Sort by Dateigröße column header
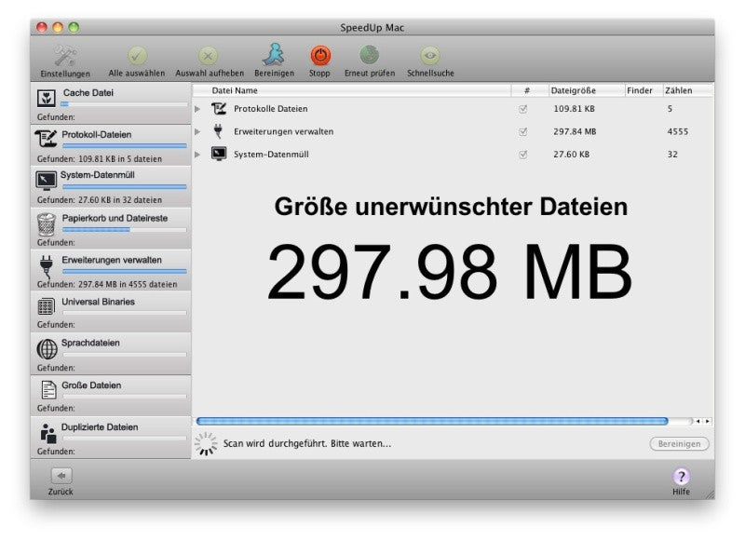This screenshot has height=541, width=745. [587, 90]
